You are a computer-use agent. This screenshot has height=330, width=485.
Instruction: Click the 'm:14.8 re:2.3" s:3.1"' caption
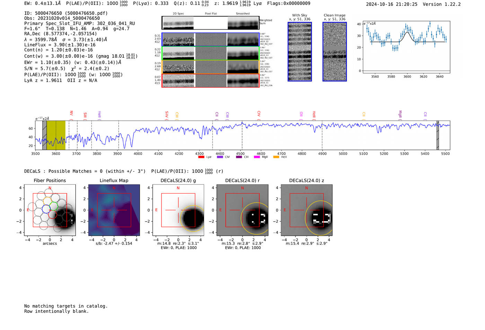[178, 243]
